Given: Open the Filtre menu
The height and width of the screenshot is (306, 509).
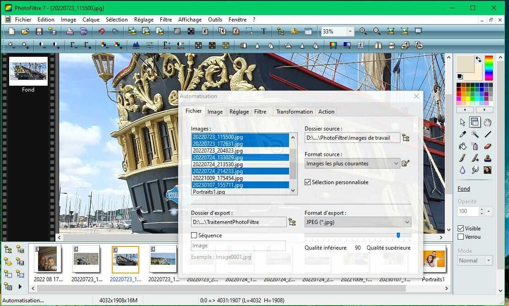Looking at the screenshot, I should pyautogui.click(x=166, y=20).
